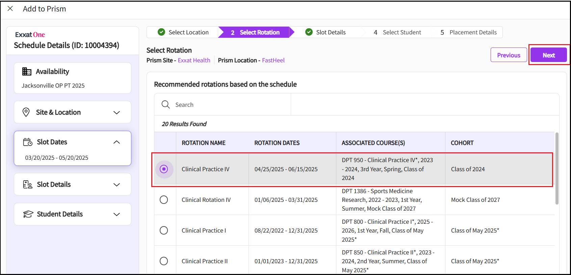Select the Clinical Rotation IV radio button
The width and height of the screenshot is (571, 275).
tap(164, 200)
